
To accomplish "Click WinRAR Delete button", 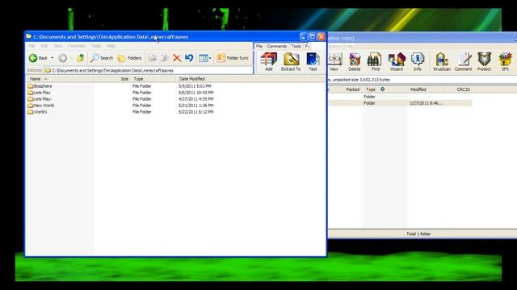I will click(x=355, y=62).
